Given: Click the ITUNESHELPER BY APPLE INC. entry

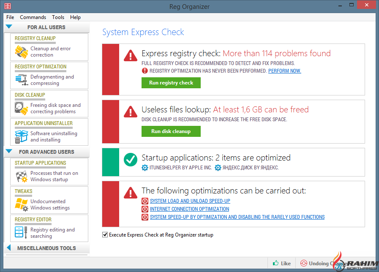Looking at the screenshot, I should tap(180, 168).
